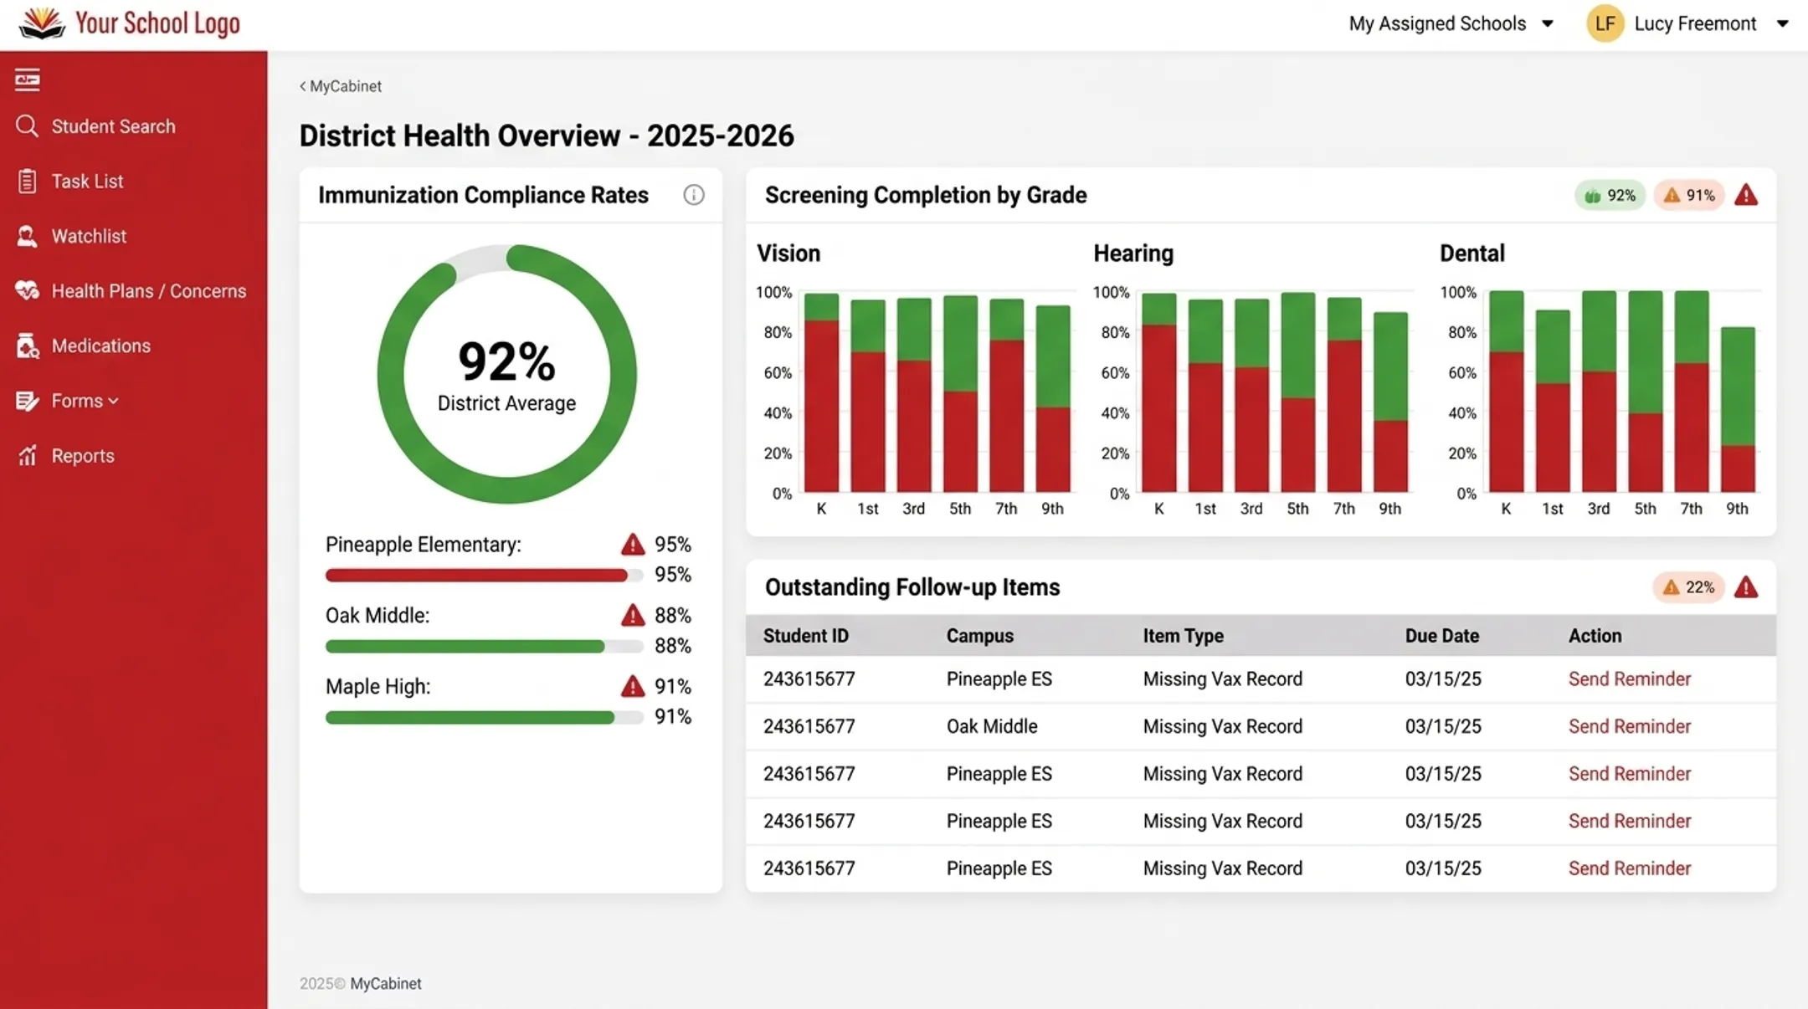Click the Medications pill bottle icon
1808x1009 pixels.
pos(27,346)
